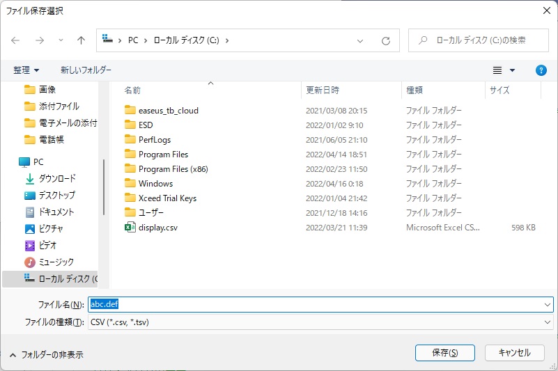558x371 pixels.
Task: Close the ファイル保存選択 dialog
Action: pos(547,10)
